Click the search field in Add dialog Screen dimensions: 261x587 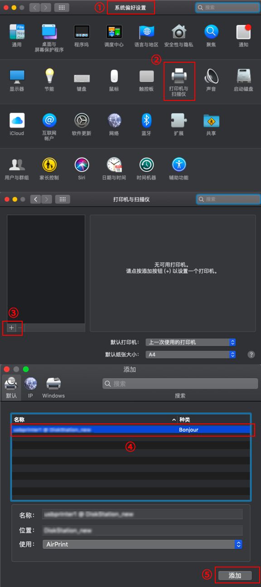(x=180, y=384)
